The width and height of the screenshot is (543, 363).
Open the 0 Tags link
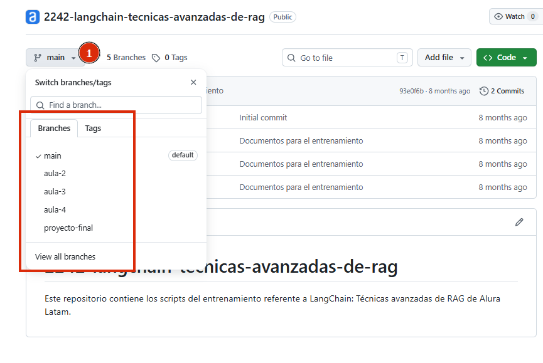pyautogui.click(x=176, y=58)
